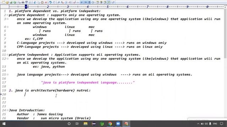227x127 pixels.
Task: Save all open documents
Action: tap(15, 2)
